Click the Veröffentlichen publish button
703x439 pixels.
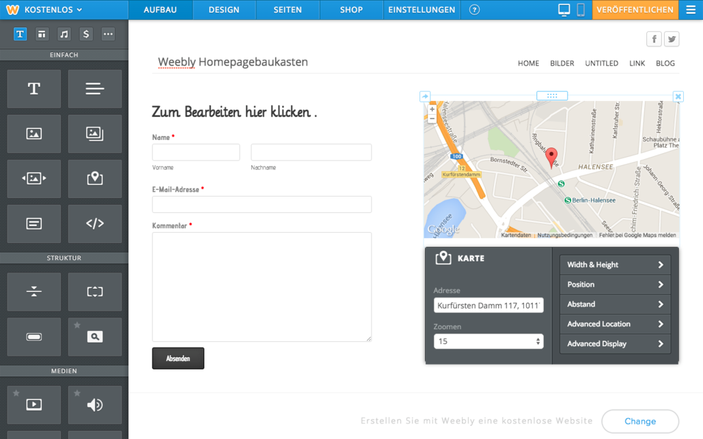(635, 10)
